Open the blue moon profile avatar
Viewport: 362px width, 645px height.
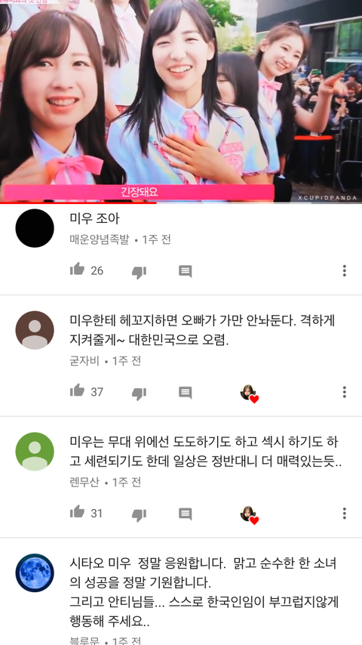35,573
